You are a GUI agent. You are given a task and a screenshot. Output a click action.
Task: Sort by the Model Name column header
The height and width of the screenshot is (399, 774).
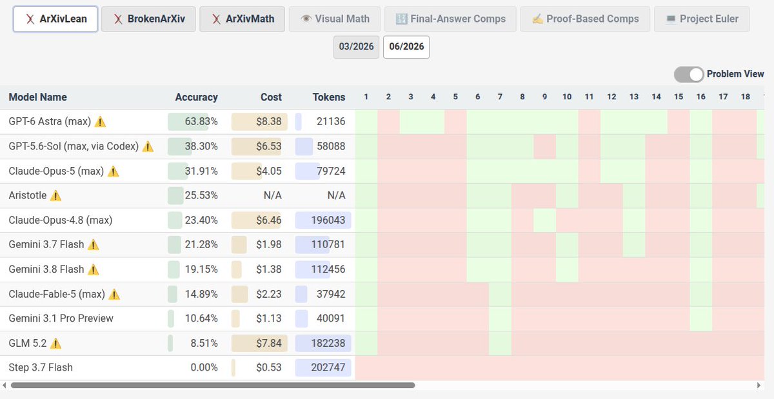point(37,97)
